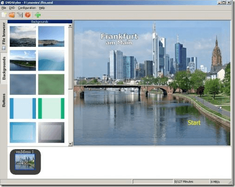Click the backgrounds list scrollbar thumb
This screenshot has height=187, width=235.
click(x=70, y=58)
